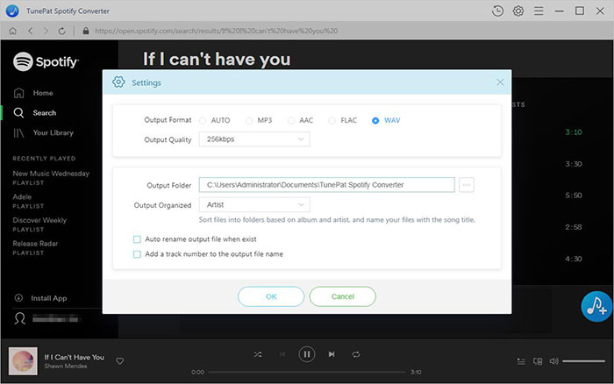The image size is (614, 384).
Task: Like the song with heart icon
Action: 120,361
